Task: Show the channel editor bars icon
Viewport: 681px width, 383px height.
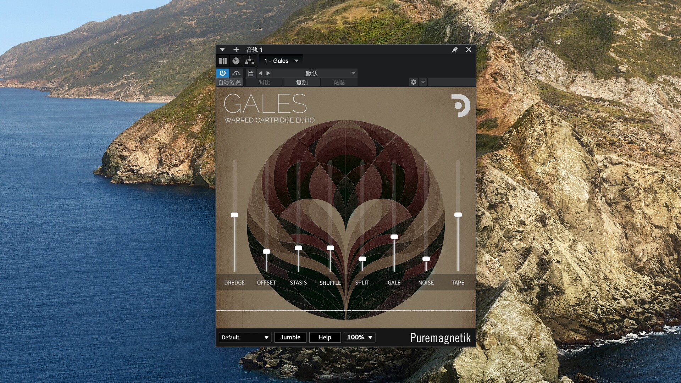Action: pos(223,61)
